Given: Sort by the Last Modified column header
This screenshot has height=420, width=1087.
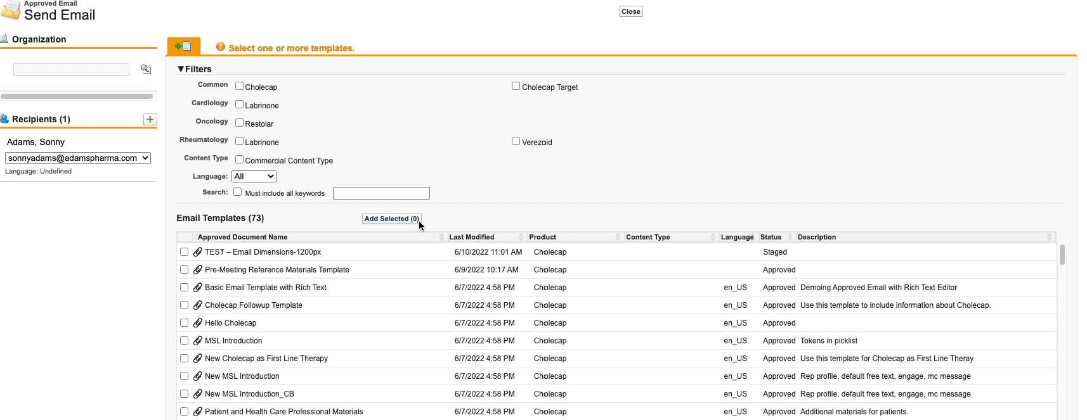Looking at the screenshot, I should point(472,237).
